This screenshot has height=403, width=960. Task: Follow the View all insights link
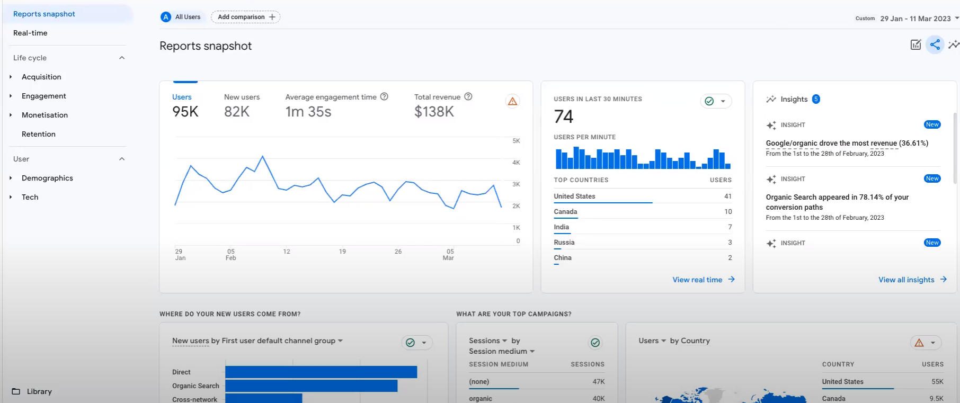[x=912, y=280]
